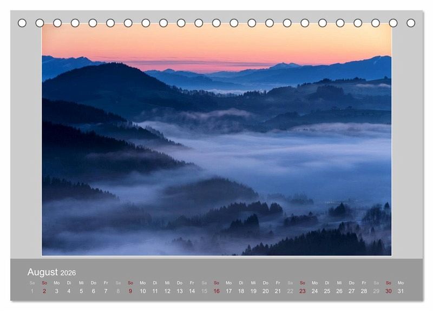Select date 28 in the calendar row
Viewport: 433px width, 311px height.
point(364,291)
